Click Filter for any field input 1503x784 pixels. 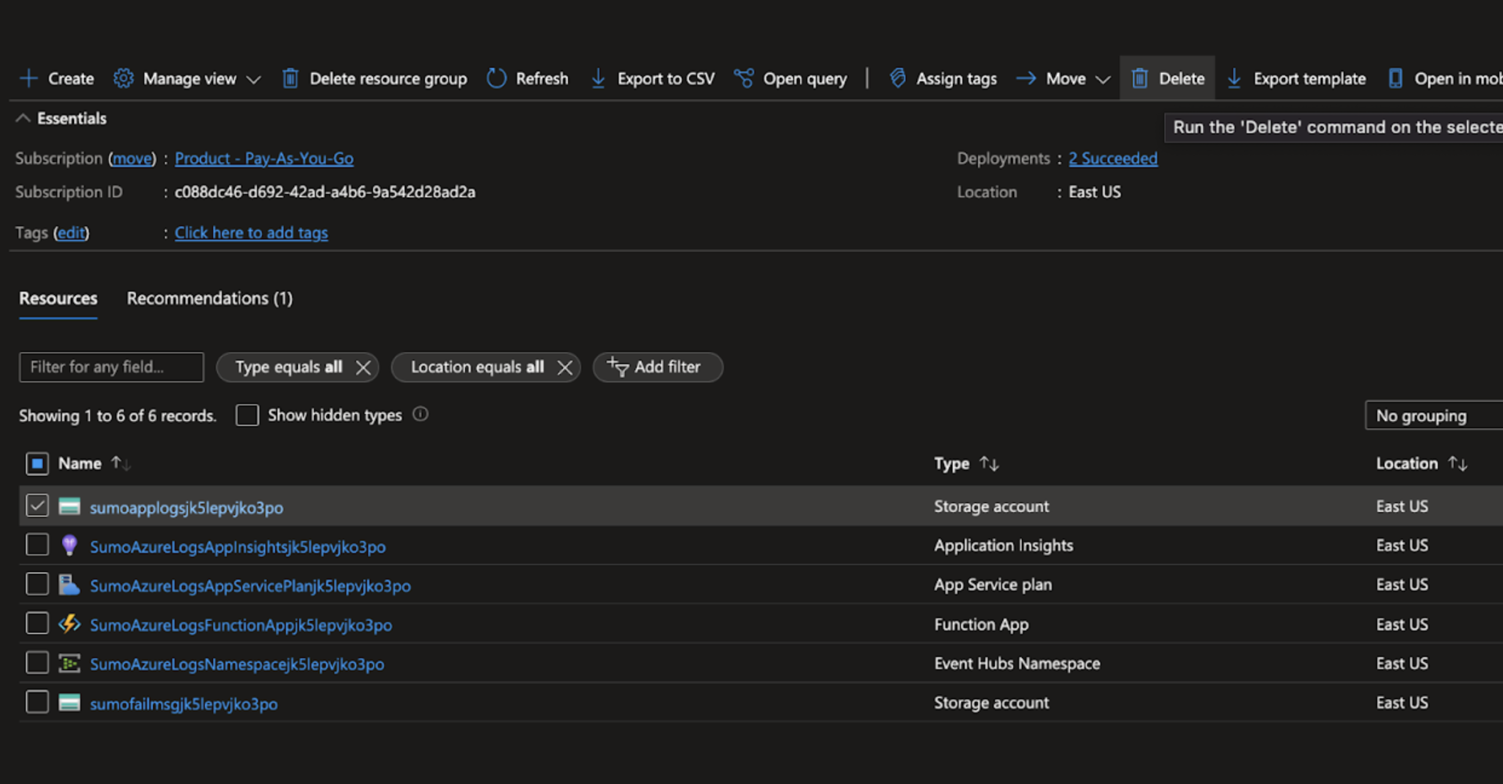tap(110, 367)
